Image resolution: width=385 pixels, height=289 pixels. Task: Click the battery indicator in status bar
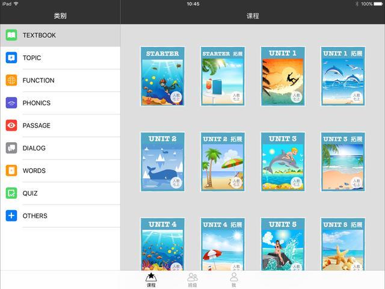pyautogui.click(x=377, y=4)
